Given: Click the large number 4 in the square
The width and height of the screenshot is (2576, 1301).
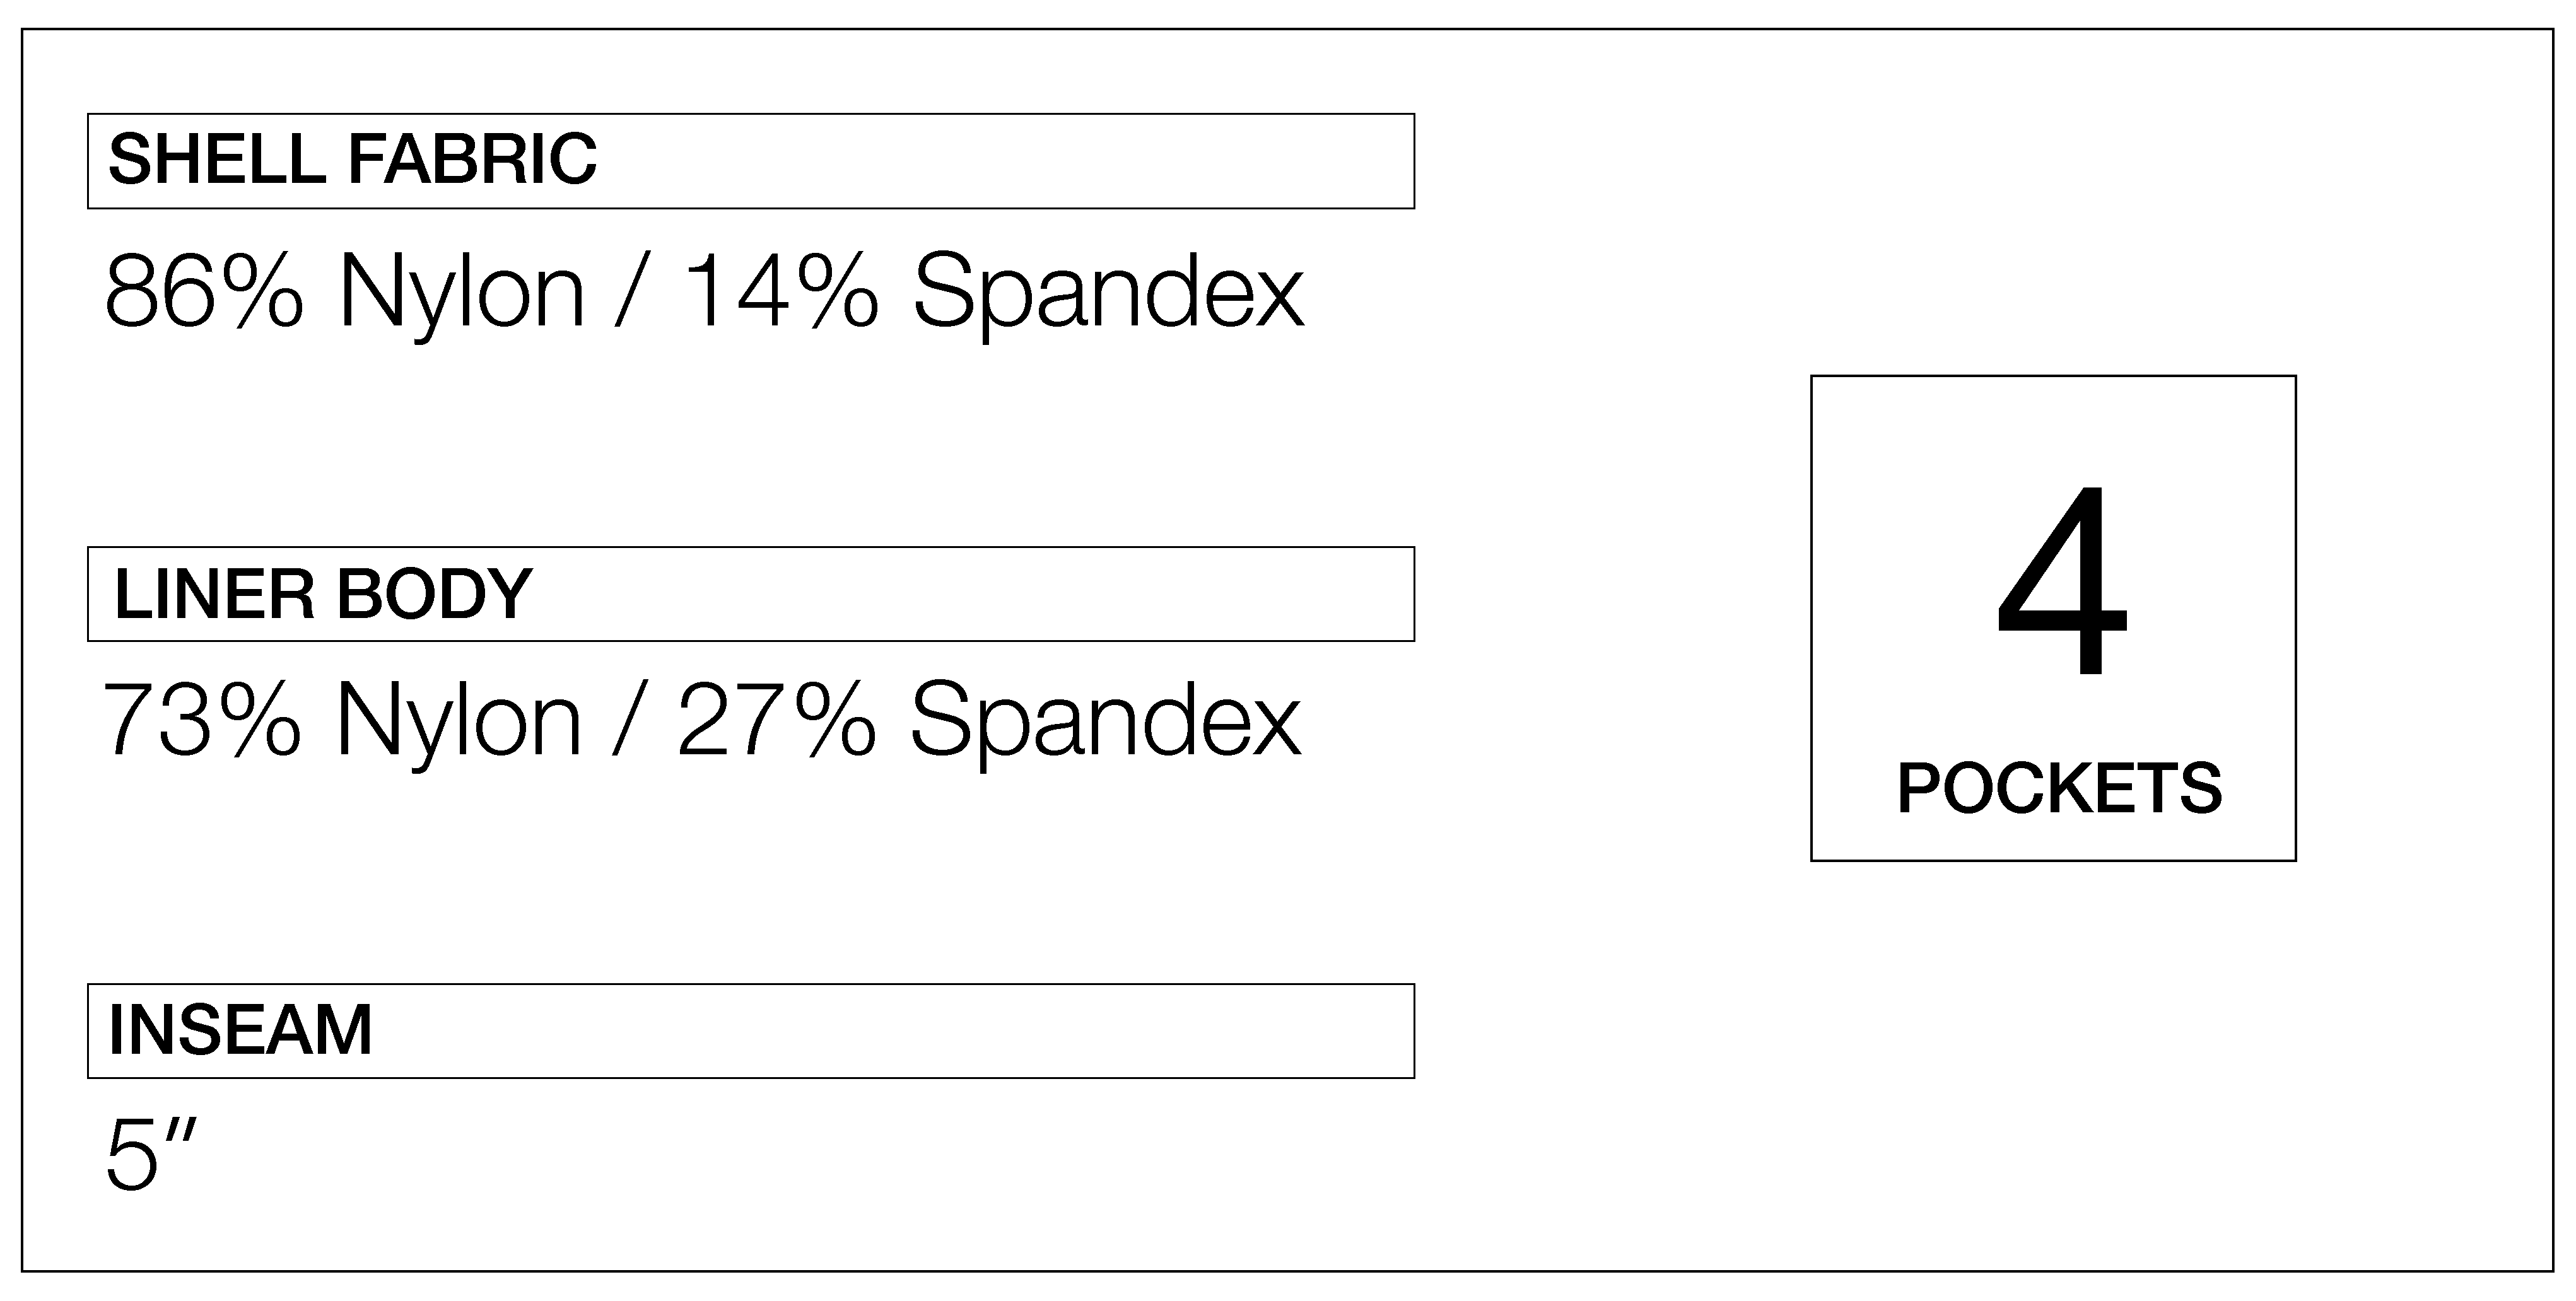Looking at the screenshot, I should (2060, 581).
